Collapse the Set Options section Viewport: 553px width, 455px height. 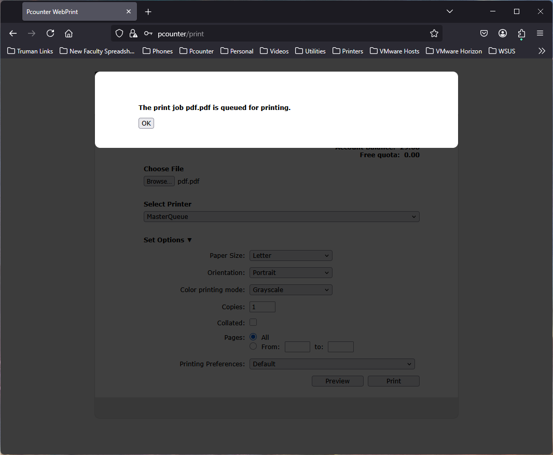pos(168,240)
